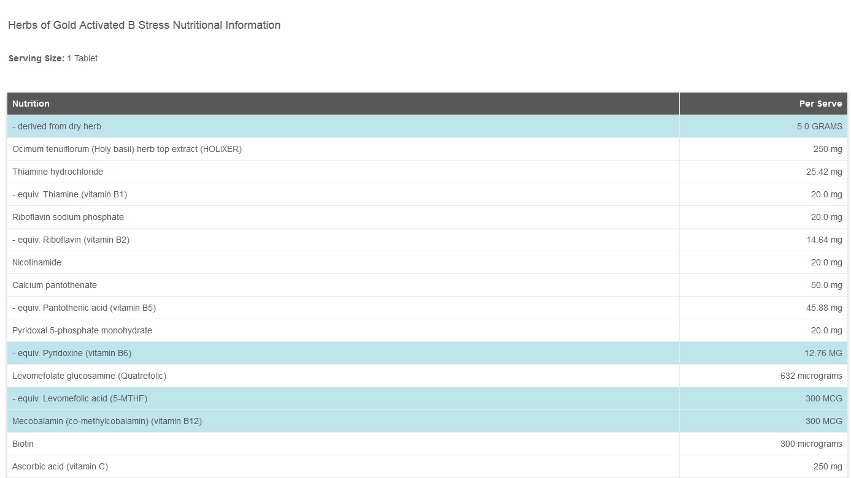The height and width of the screenshot is (478, 851).
Task: Click '300 MCG' for Levomefolic acid
Action: click(x=824, y=398)
